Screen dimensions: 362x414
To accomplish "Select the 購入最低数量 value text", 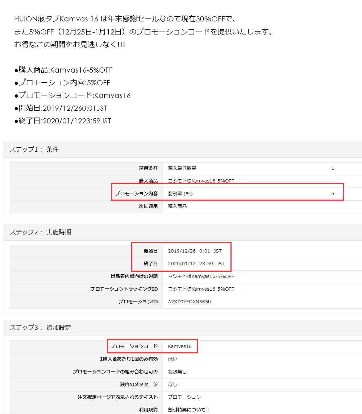I will (182, 168).
